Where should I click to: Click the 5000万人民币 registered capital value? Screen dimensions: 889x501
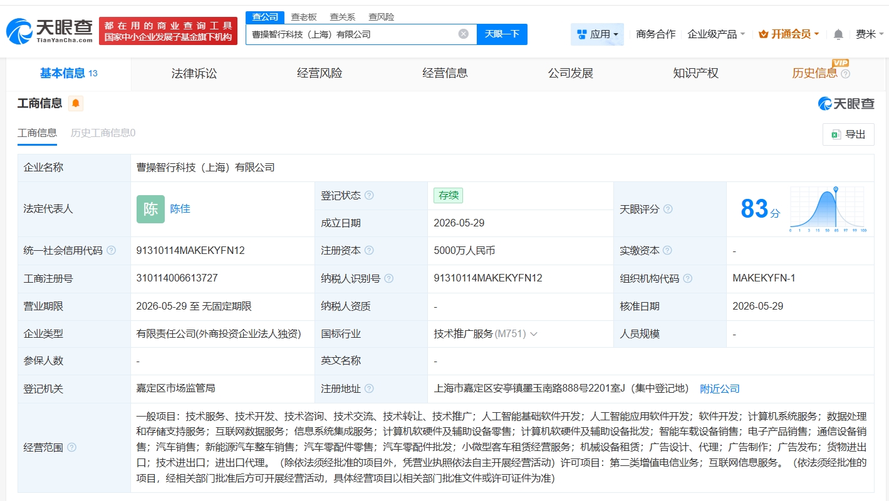pyautogui.click(x=464, y=250)
